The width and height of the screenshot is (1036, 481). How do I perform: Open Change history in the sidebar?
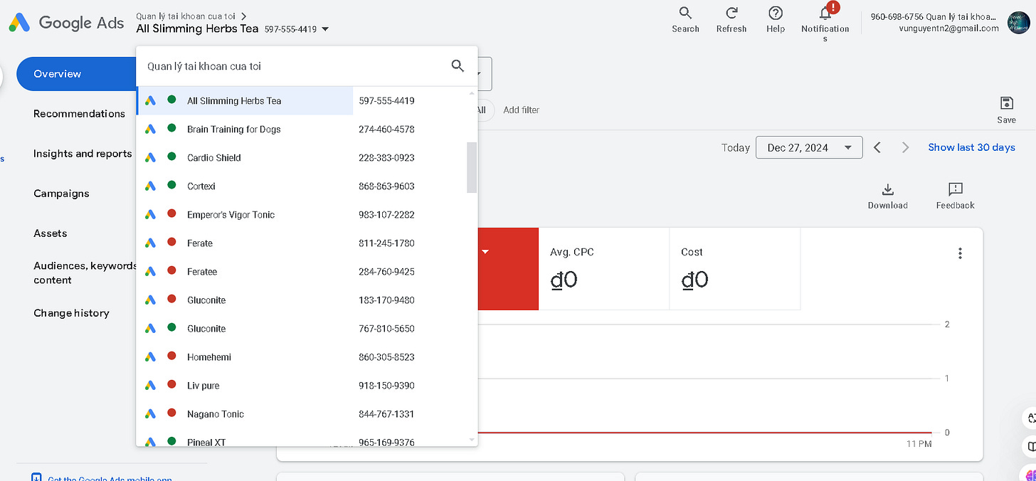(x=71, y=313)
